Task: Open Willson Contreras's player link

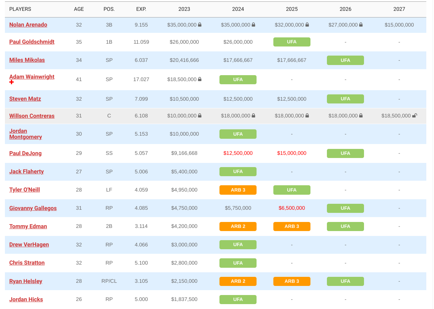Action: [x=32, y=116]
